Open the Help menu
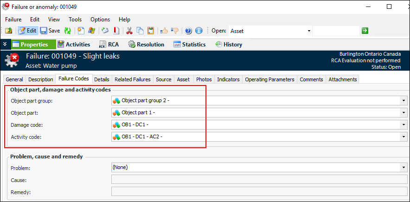Image resolution: width=410 pixels, height=202 pixels. [x=124, y=20]
